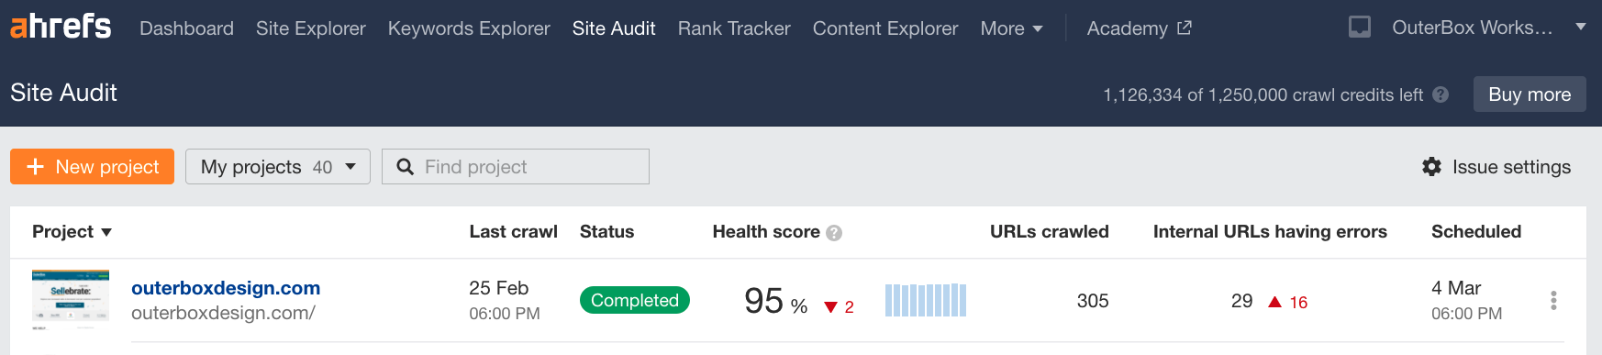Screen dimensions: 1602x355
Task: Open the Dashboard menu item
Action: tap(186, 28)
